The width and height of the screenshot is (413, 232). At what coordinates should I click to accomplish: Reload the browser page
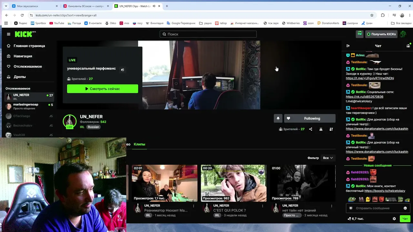pos(22,15)
